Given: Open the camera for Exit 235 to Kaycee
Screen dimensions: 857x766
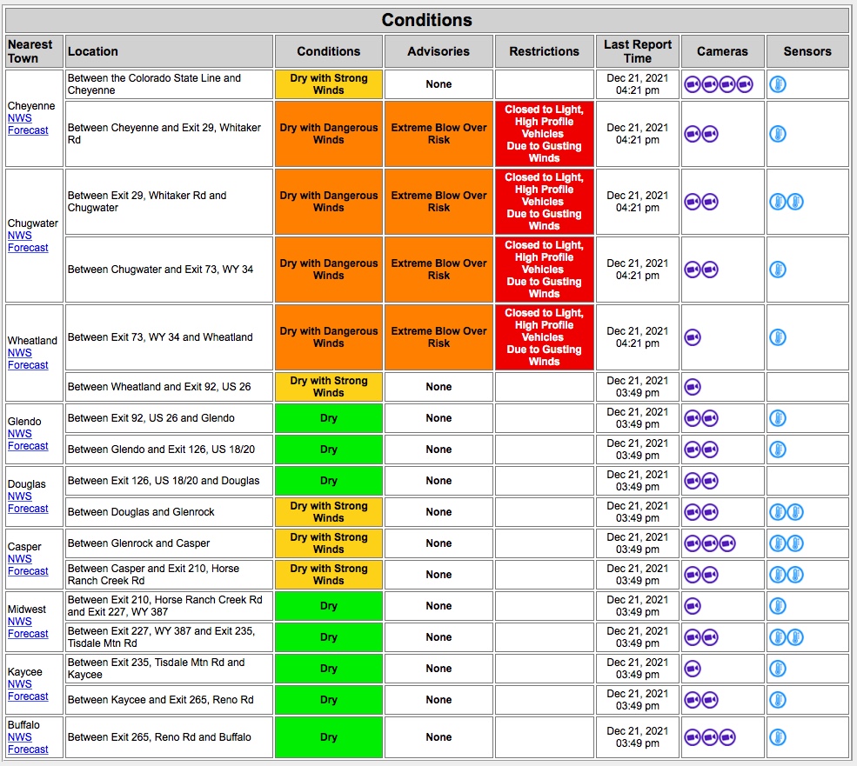Looking at the screenshot, I should coord(693,669).
